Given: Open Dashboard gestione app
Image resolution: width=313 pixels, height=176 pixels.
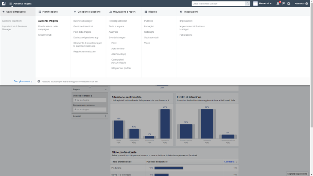Looking at the screenshot, I should pyautogui.click(x=86, y=37).
